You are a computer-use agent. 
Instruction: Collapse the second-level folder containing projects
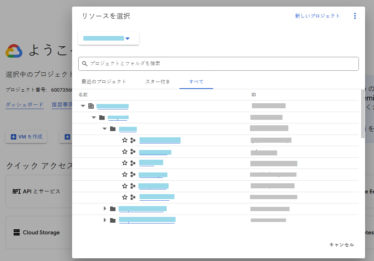pyautogui.click(x=105, y=129)
